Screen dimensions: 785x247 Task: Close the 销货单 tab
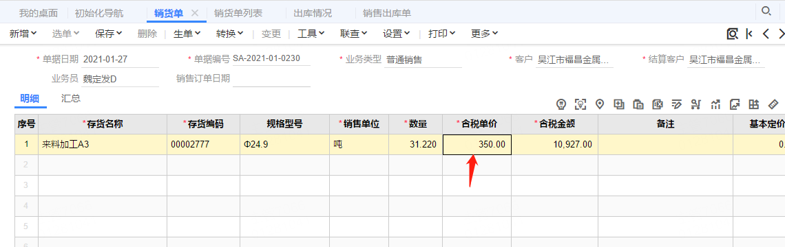click(x=196, y=13)
